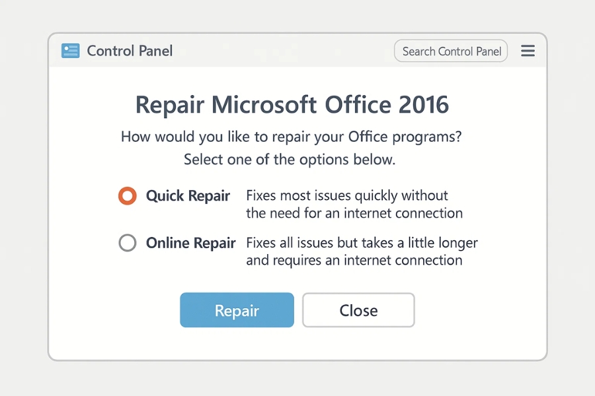This screenshot has height=396, width=595.
Task: Click the Control Panel window icon
Action: click(x=70, y=51)
